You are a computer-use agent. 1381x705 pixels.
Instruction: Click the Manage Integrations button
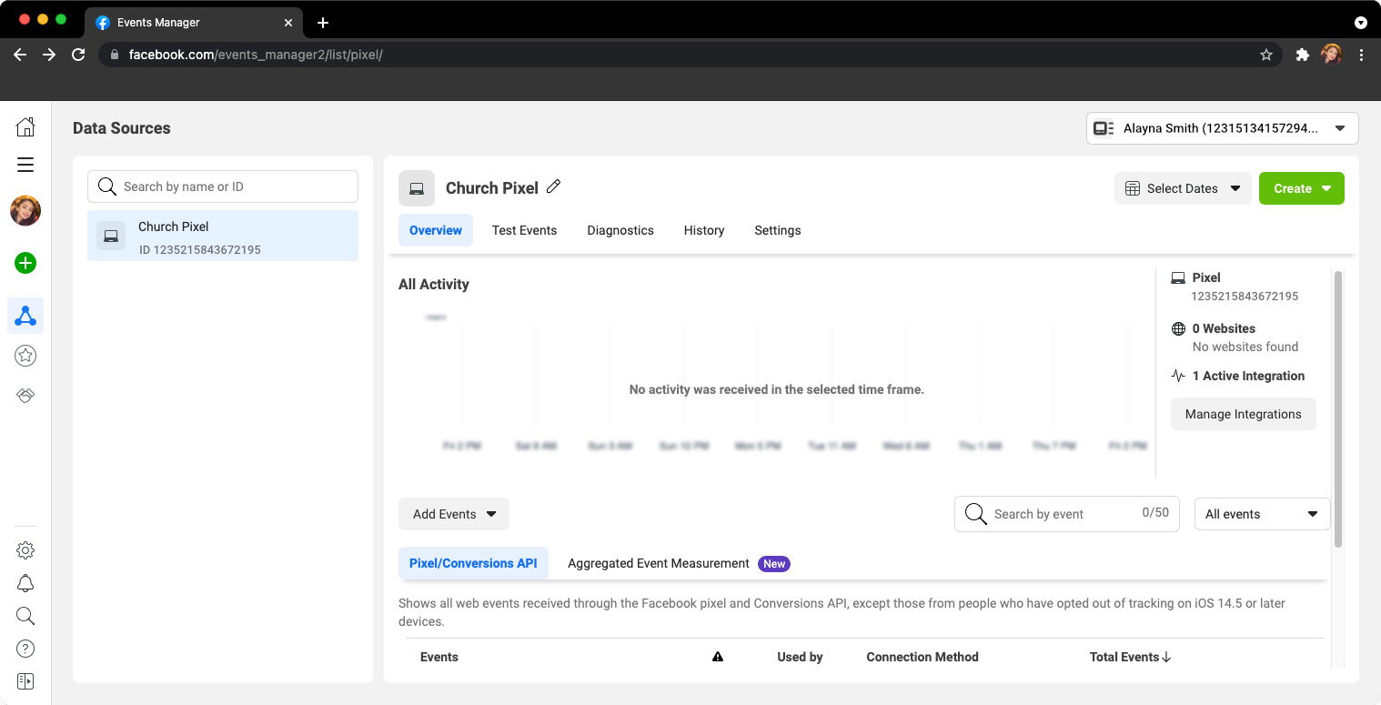coord(1243,414)
